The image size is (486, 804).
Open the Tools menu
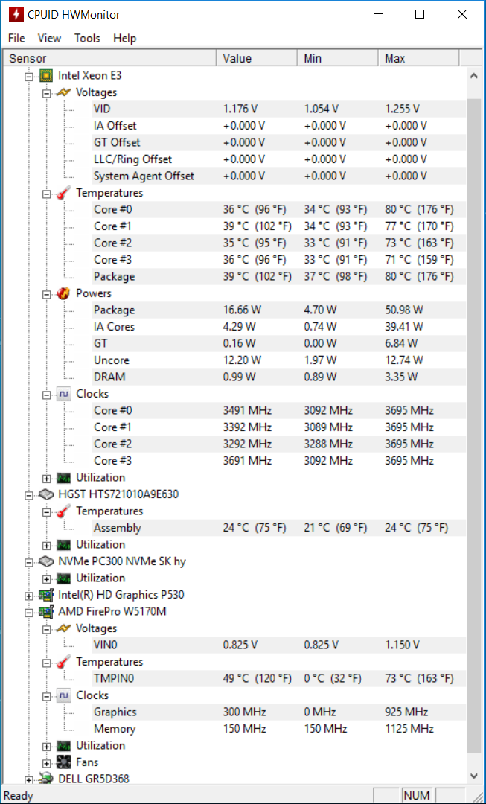[87, 38]
